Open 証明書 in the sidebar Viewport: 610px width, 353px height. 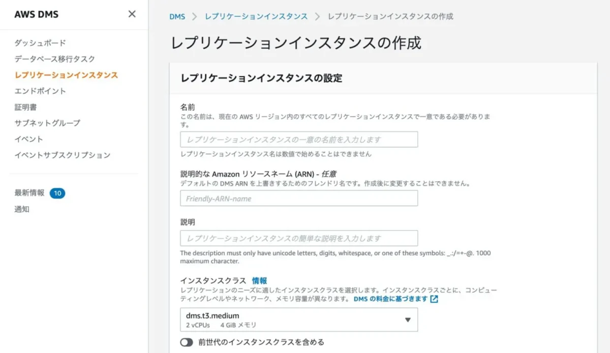25,107
